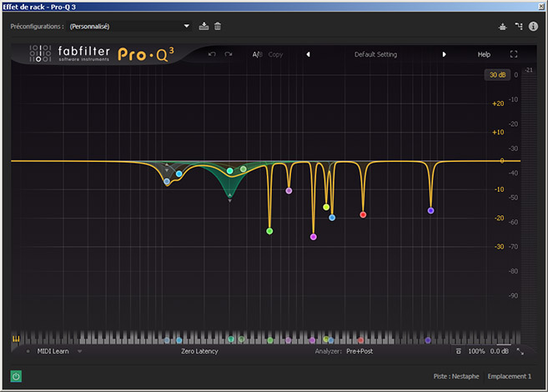Click the resize interface icon
The width and height of the screenshot is (548, 392).
pos(520,351)
